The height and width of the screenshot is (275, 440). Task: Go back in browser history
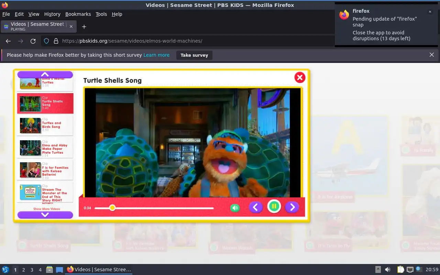(8, 41)
